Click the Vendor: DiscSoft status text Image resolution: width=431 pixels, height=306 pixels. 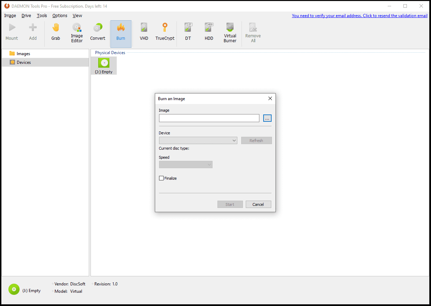click(70, 284)
